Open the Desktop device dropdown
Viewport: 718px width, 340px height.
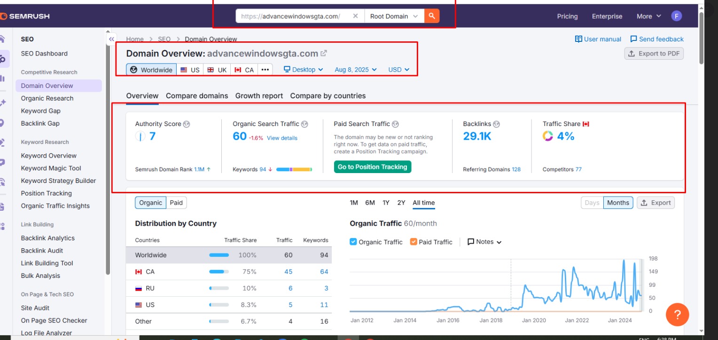pos(304,70)
